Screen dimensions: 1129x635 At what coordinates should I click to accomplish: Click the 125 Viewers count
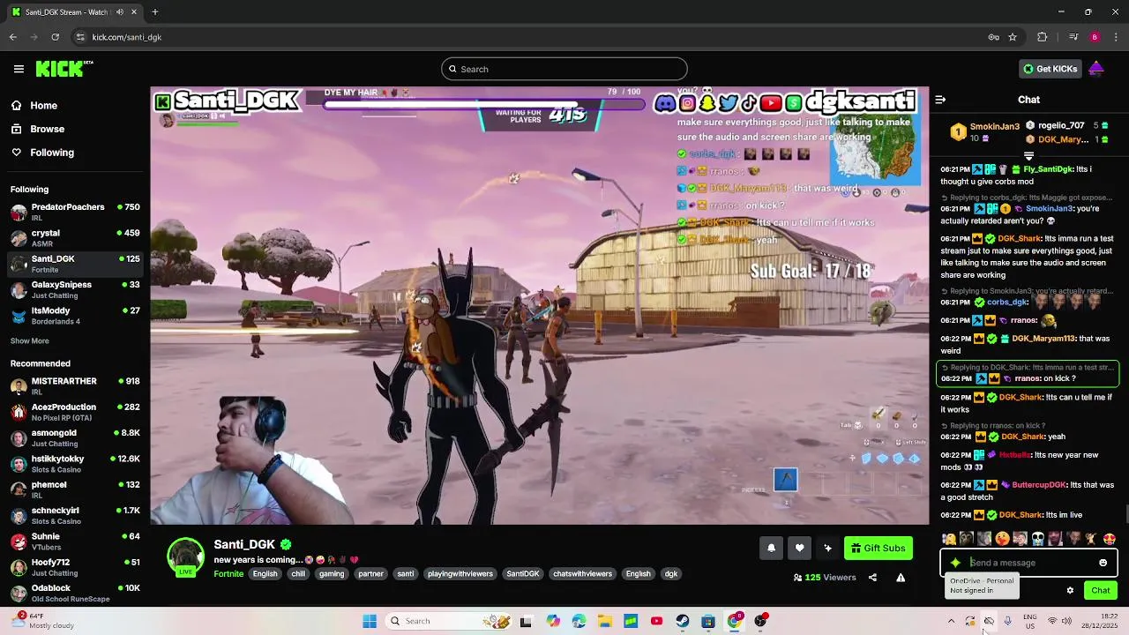pos(825,578)
